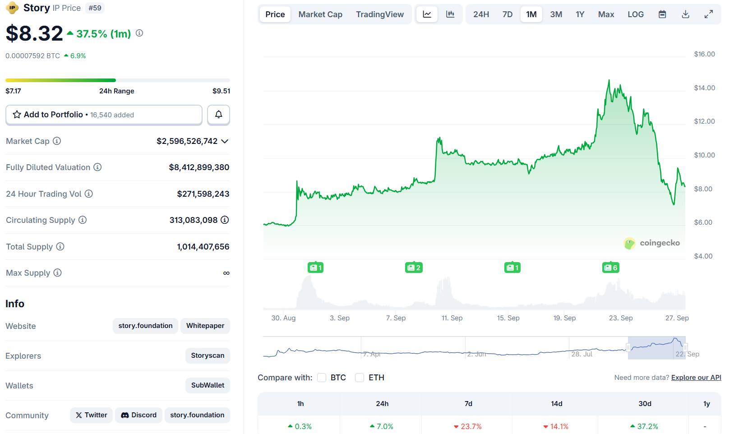Select 1M time range
This screenshot has width=729, height=434.
click(x=531, y=14)
